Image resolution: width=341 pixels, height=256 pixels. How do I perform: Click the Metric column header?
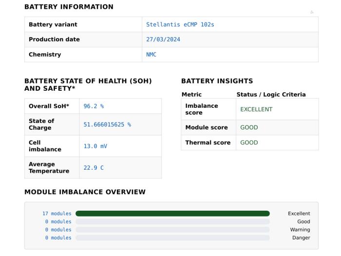191,95
